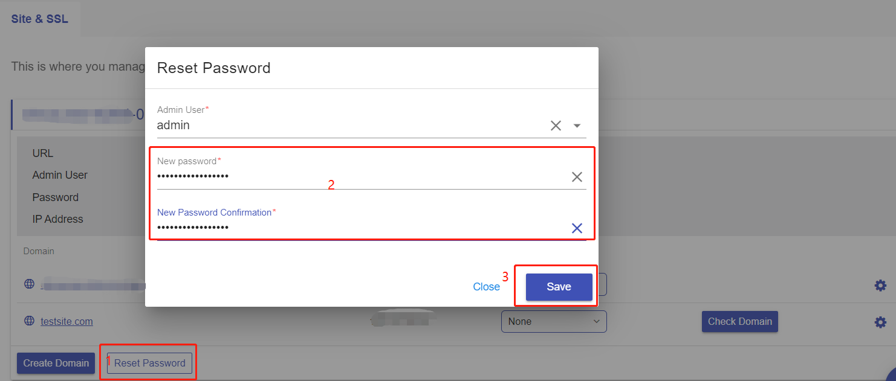The width and height of the screenshot is (896, 381).
Task: Save the new password
Action: tap(559, 287)
